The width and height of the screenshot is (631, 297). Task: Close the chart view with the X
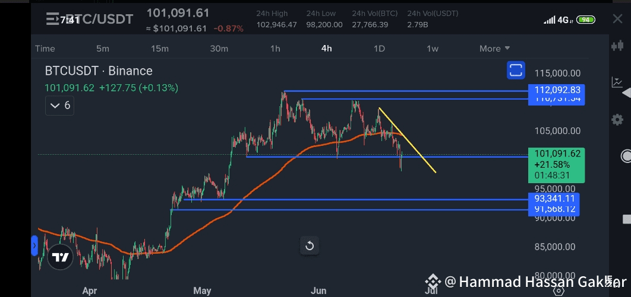coord(617,18)
